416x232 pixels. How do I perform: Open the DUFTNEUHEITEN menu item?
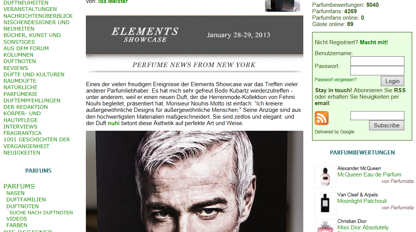pyautogui.click(x=26, y=3)
